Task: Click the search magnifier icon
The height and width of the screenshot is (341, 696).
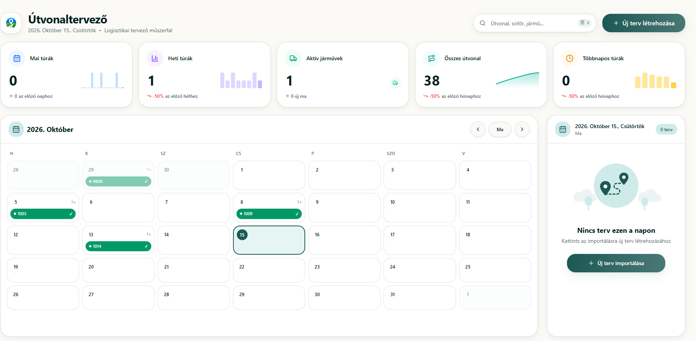Action: [x=483, y=23]
